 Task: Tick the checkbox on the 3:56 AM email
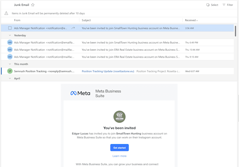click(10, 28)
